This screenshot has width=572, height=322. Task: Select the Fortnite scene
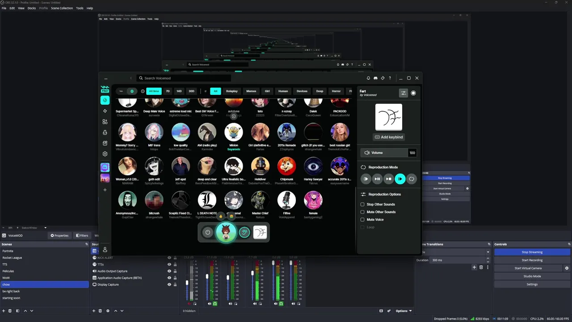(45, 251)
